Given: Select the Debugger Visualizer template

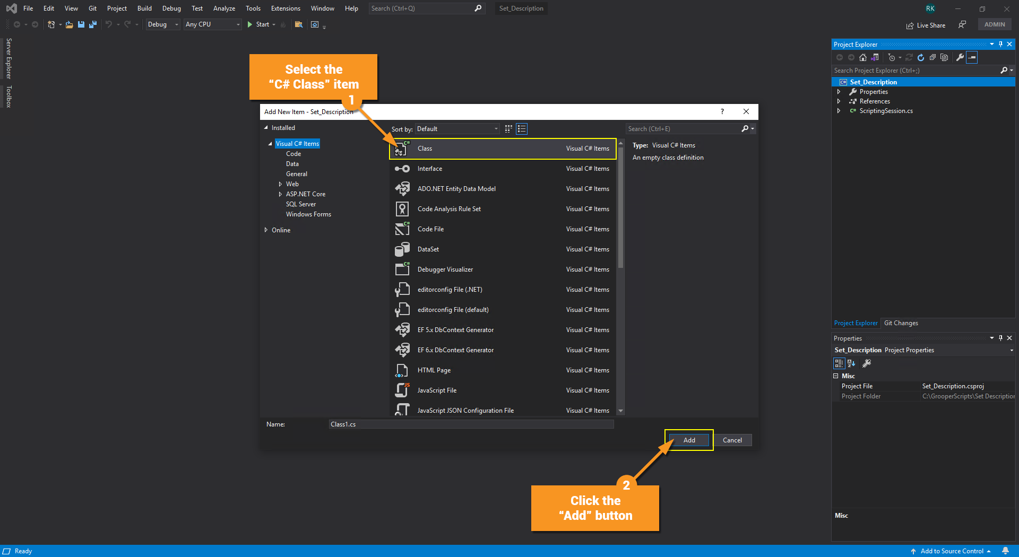Looking at the screenshot, I should (503, 269).
